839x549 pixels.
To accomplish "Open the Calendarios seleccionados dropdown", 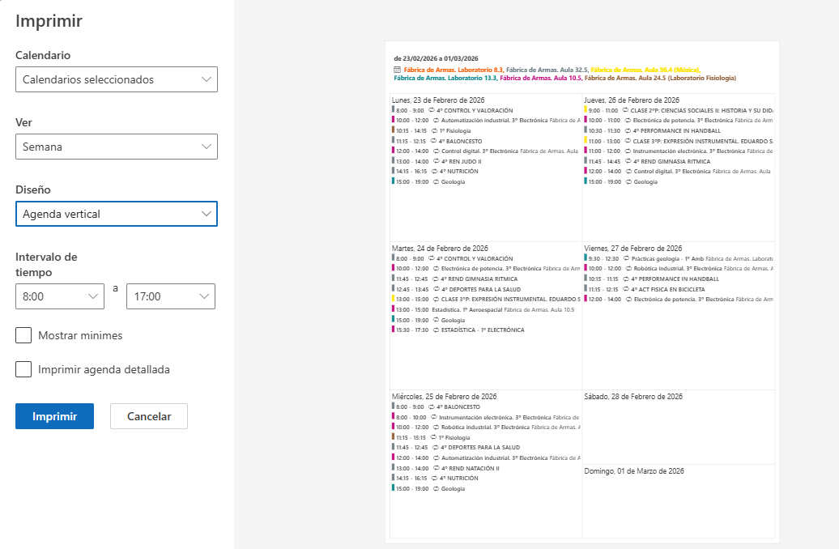I will click(x=117, y=79).
